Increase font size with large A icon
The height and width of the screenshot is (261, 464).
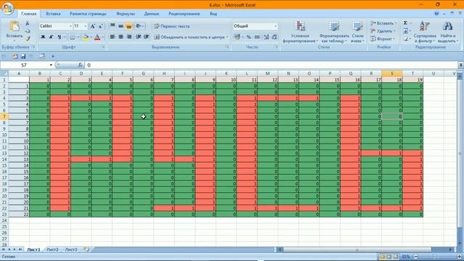pos(93,26)
